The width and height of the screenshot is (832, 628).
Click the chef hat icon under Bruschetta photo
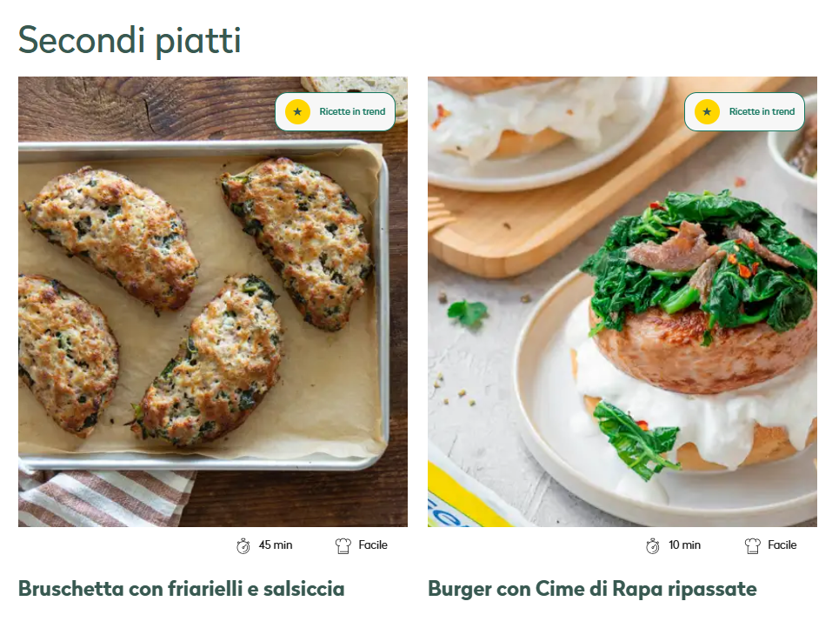pos(343,545)
